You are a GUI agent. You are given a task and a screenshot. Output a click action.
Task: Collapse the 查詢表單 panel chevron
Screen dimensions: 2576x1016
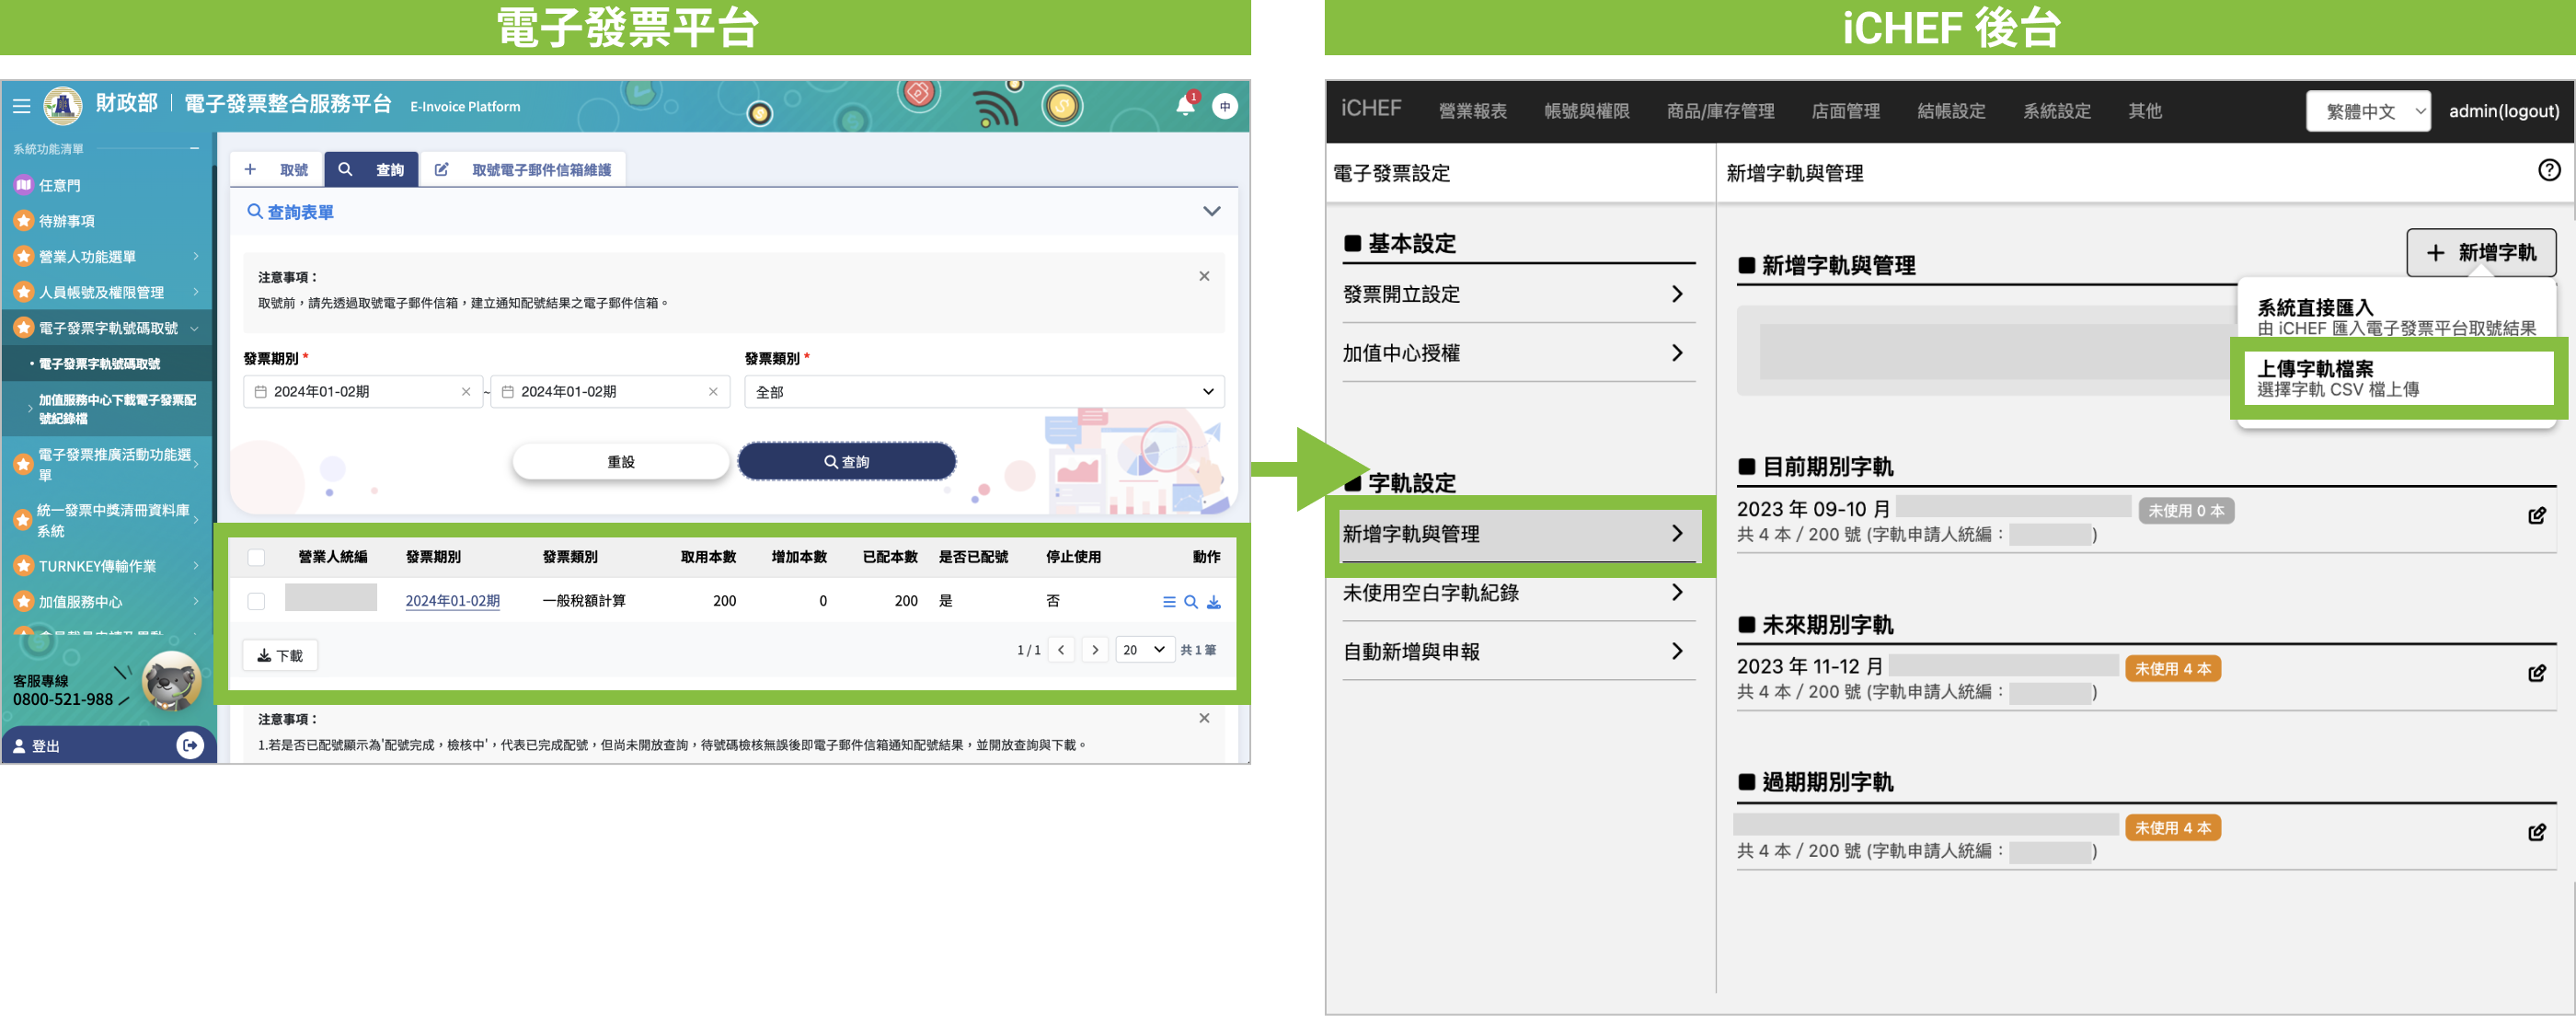click(1211, 212)
